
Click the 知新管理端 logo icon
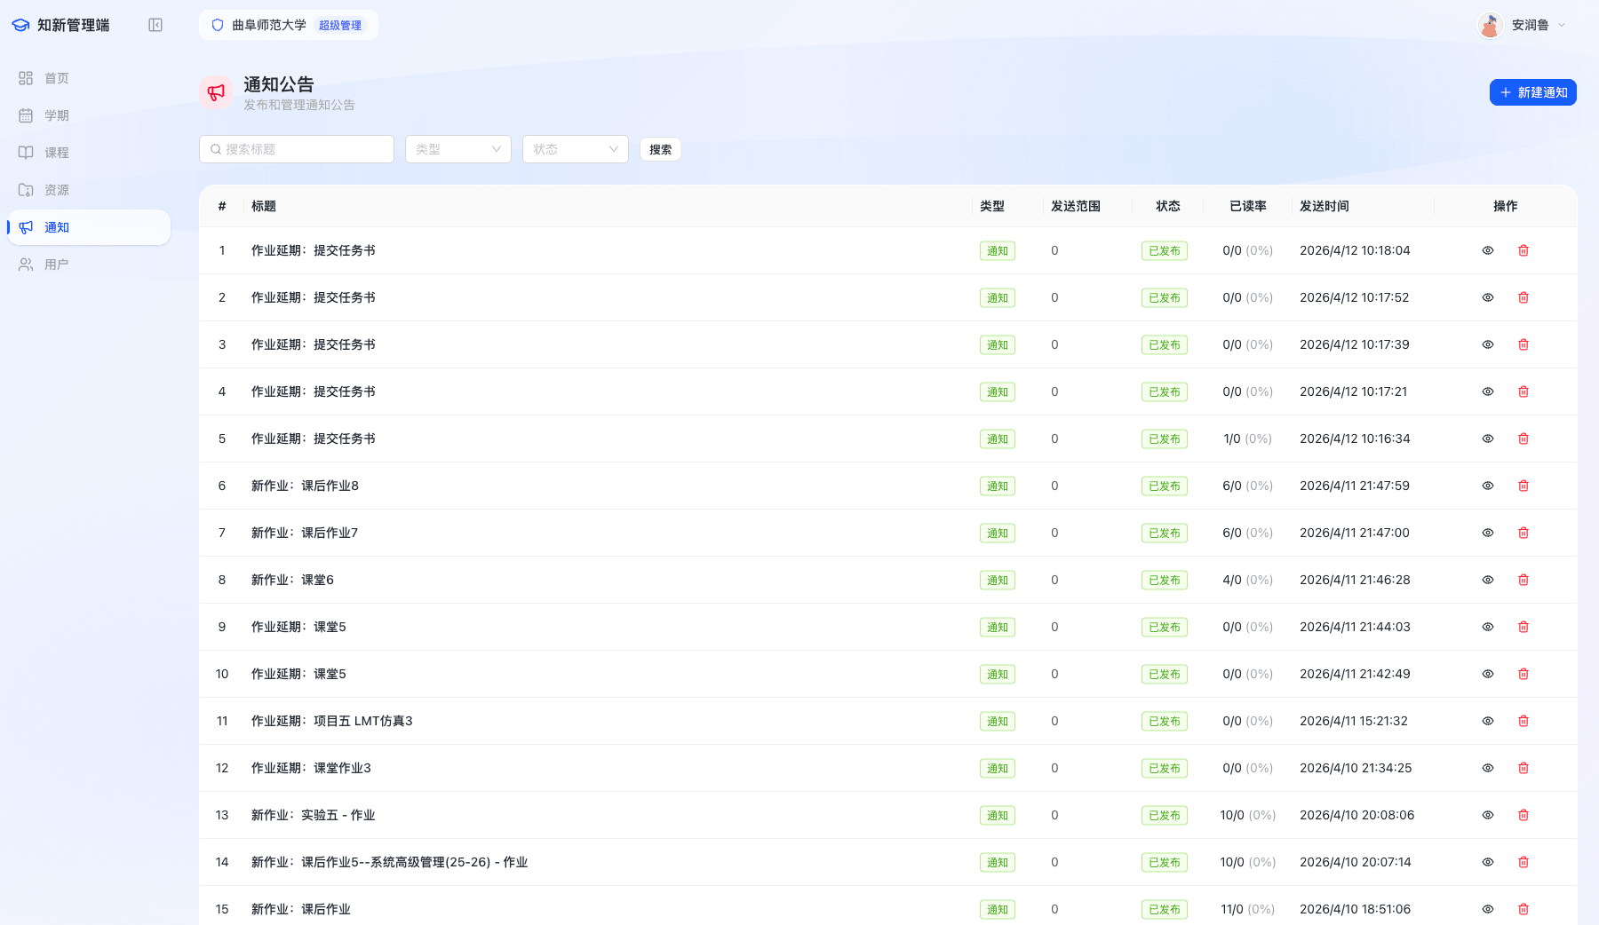coord(20,25)
